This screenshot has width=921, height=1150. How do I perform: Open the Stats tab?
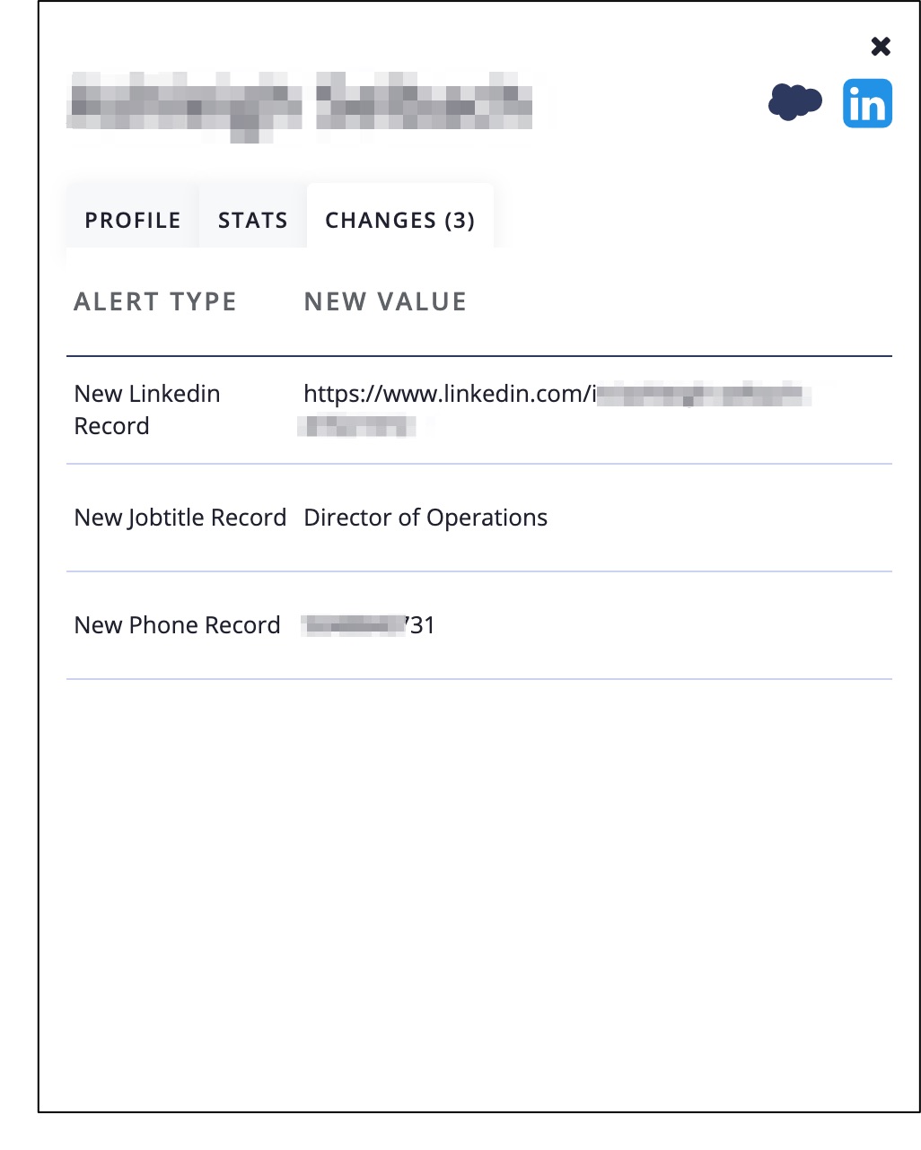pyautogui.click(x=252, y=221)
